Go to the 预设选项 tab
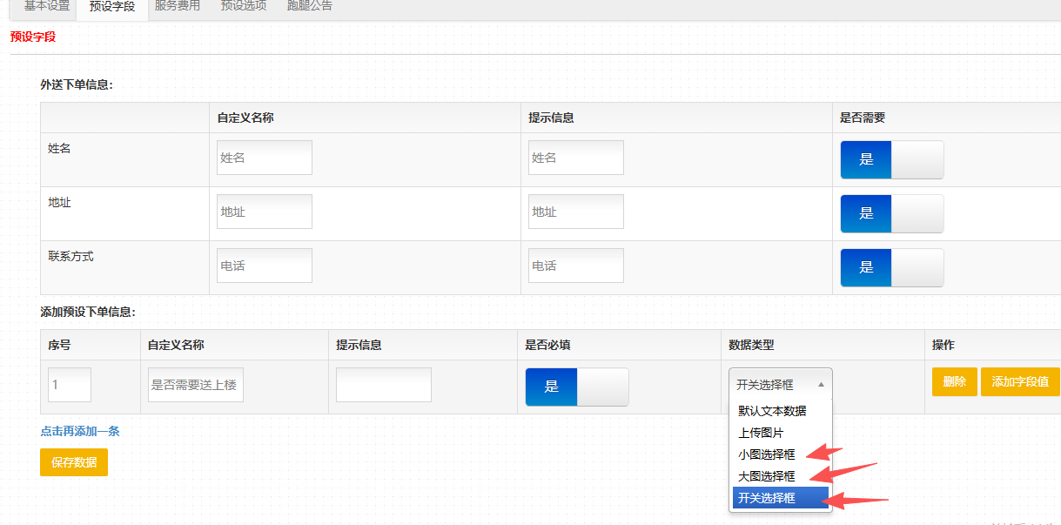 pyautogui.click(x=244, y=6)
